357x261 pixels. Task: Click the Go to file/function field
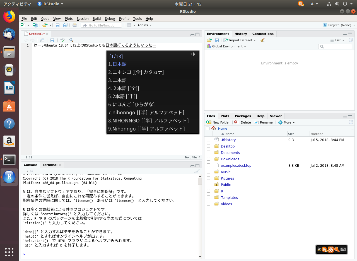click(x=102, y=25)
